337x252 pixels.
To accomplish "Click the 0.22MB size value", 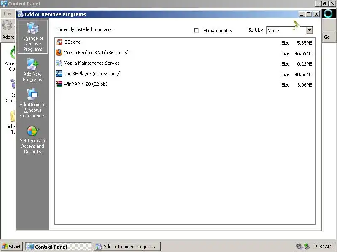I will click(x=305, y=64).
